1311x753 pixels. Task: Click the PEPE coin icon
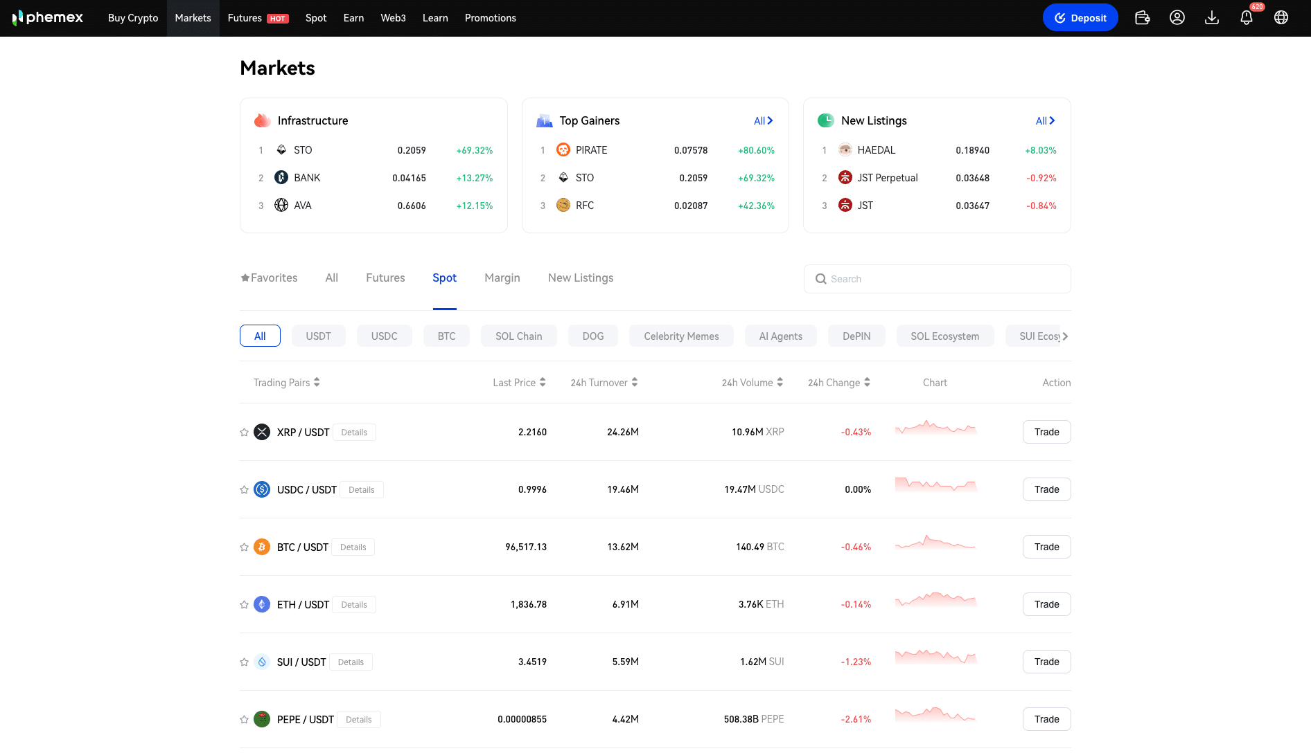pos(262,719)
